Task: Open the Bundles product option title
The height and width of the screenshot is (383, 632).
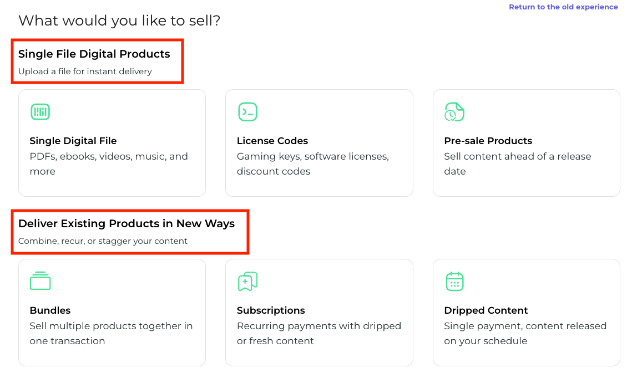Action: (x=50, y=310)
